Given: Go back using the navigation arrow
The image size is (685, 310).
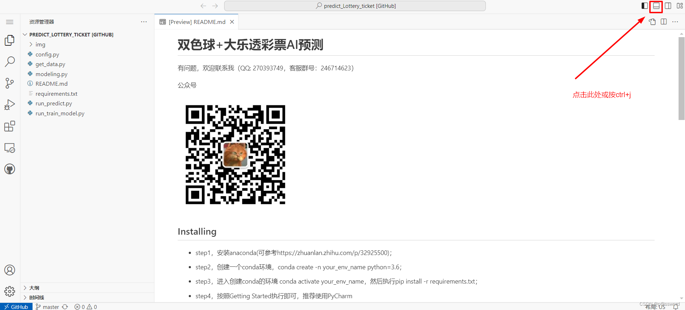Looking at the screenshot, I should (203, 6).
